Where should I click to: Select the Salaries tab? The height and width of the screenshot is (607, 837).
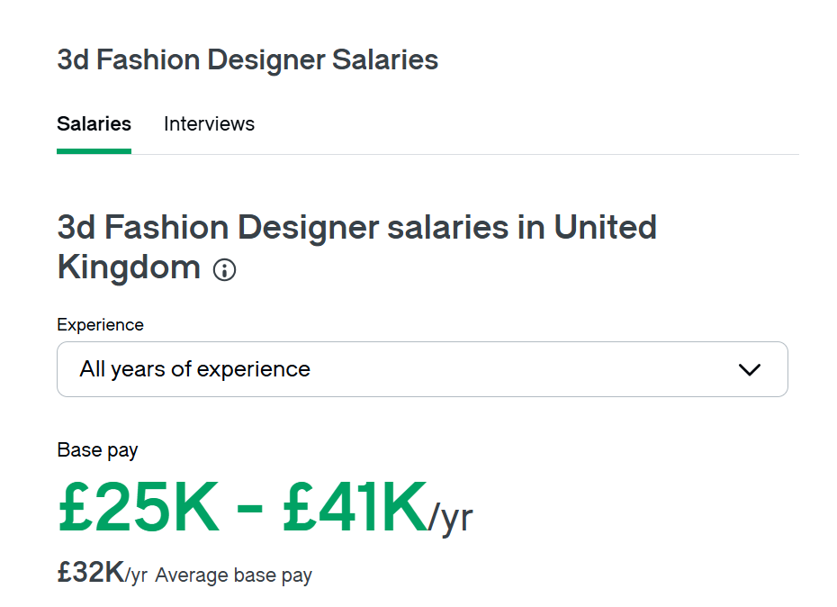click(94, 123)
